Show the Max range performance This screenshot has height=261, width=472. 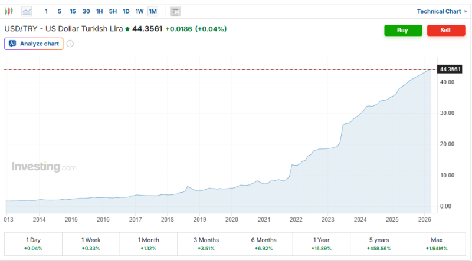437,244
